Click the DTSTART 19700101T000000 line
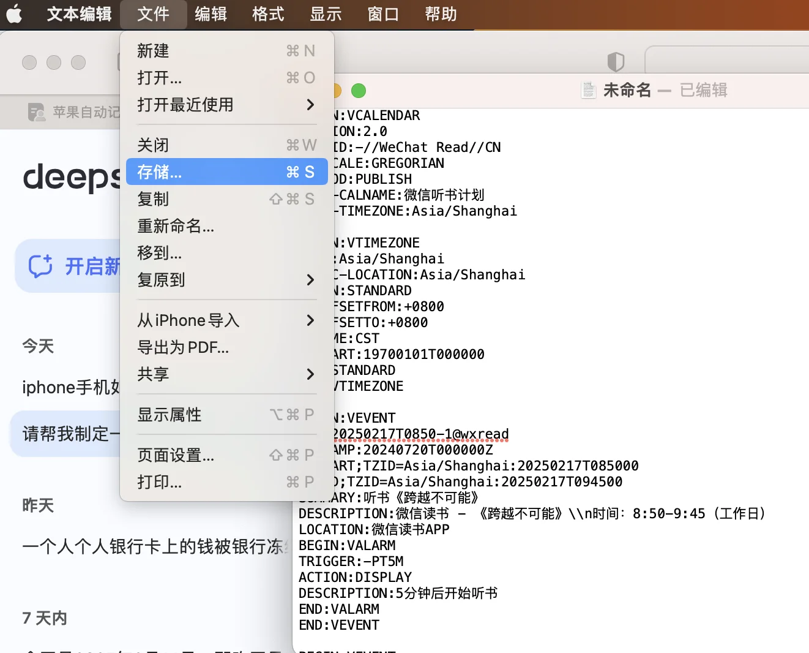Viewport: 809px width, 653px height. click(x=409, y=354)
